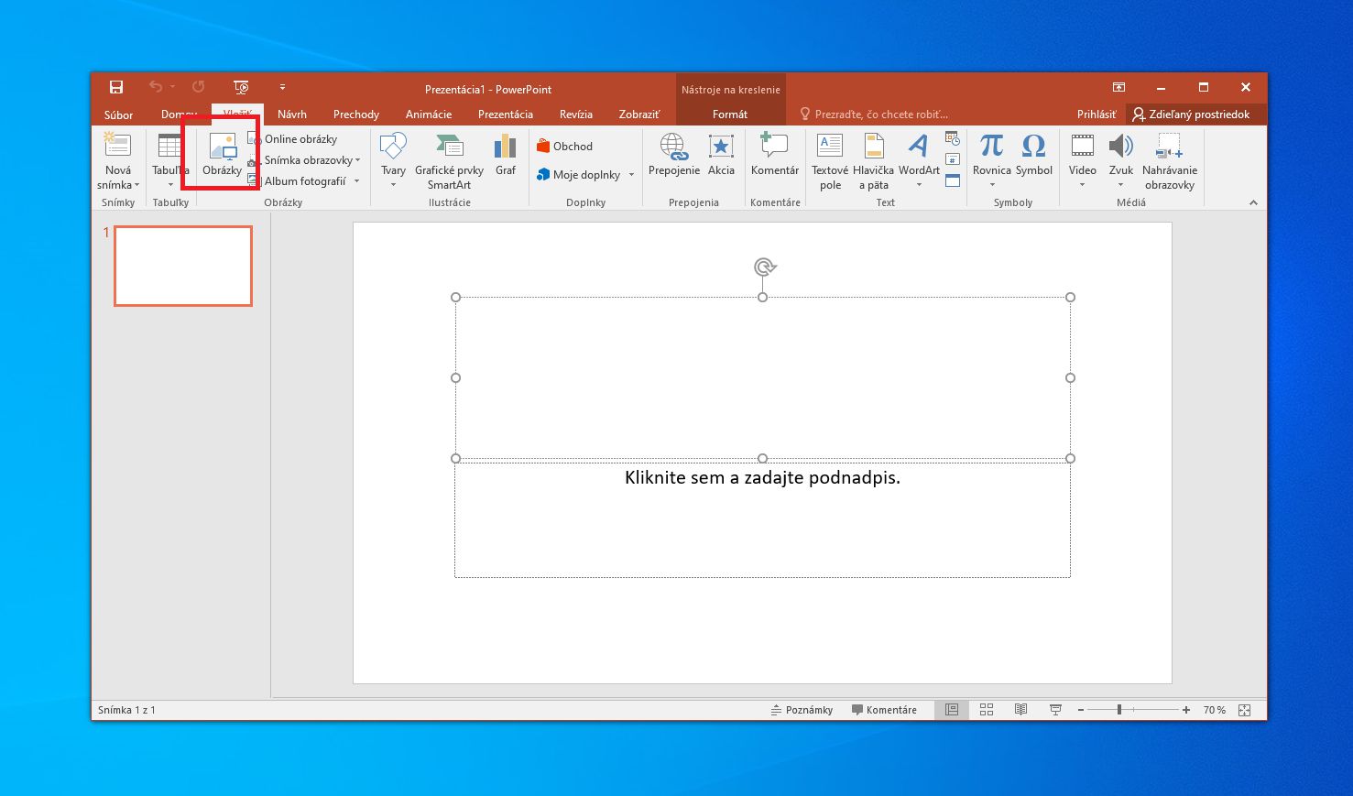1353x796 pixels.
Task: Zoom out with the minus button
Action: pos(1081,710)
